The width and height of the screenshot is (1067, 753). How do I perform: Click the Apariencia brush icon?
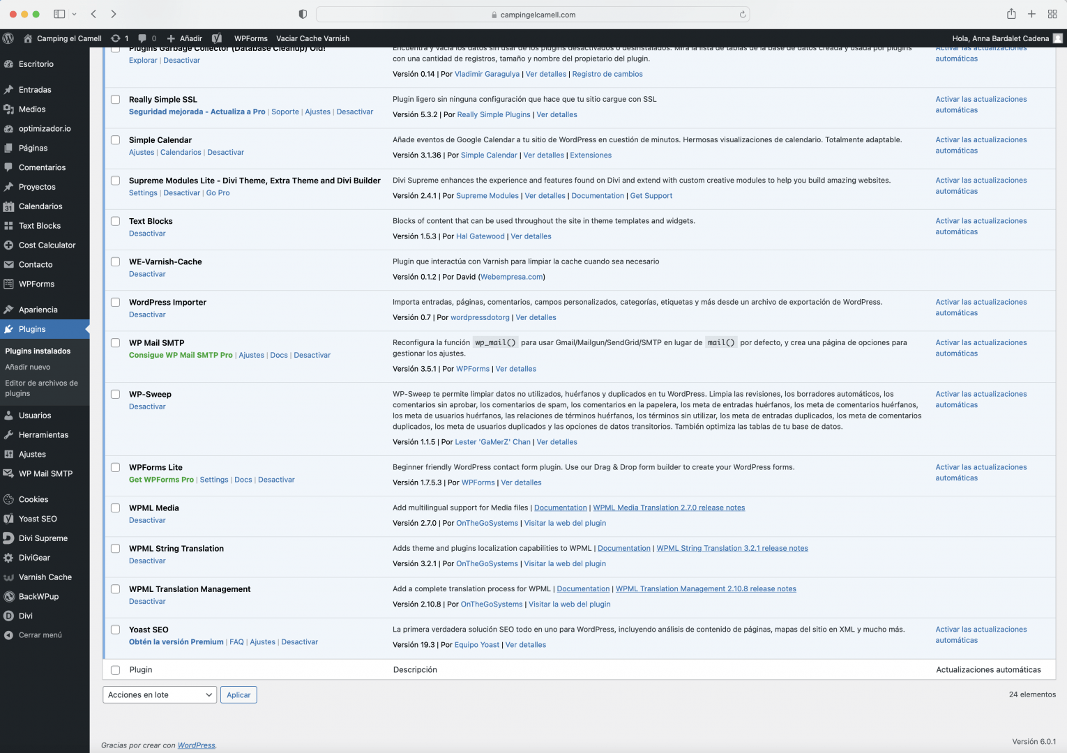[8, 310]
